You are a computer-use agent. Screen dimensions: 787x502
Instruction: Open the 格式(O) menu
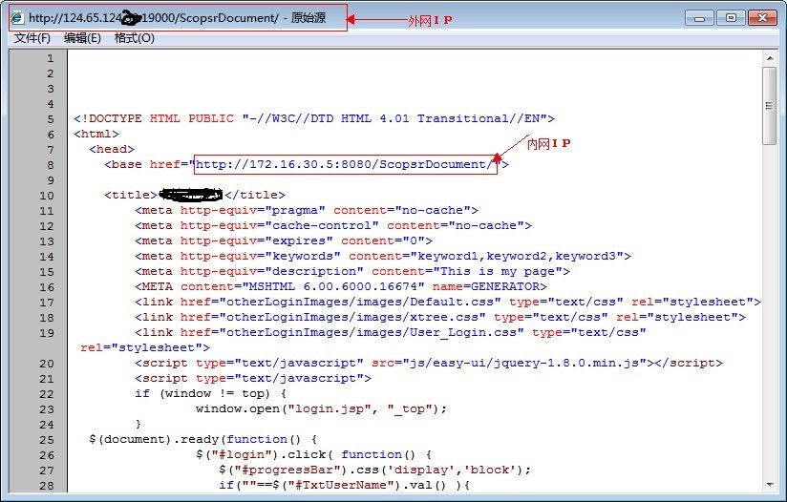[x=134, y=38]
